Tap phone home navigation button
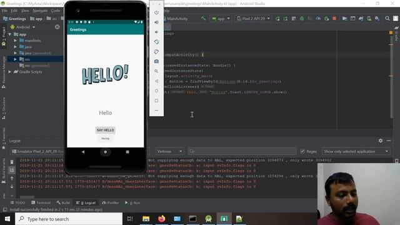This screenshot has width=400, height=225. [x=106, y=152]
